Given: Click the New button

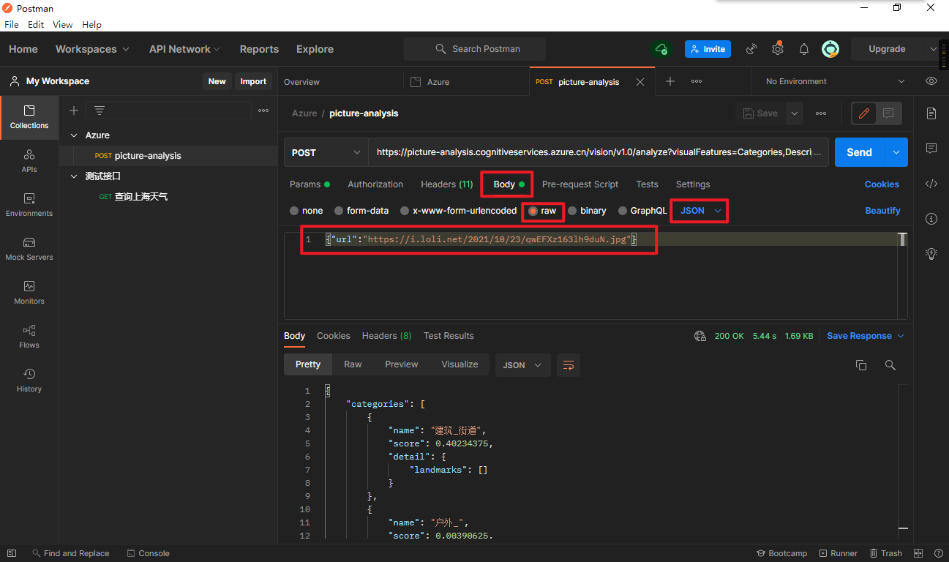Looking at the screenshot, I should tap(217, 81).
